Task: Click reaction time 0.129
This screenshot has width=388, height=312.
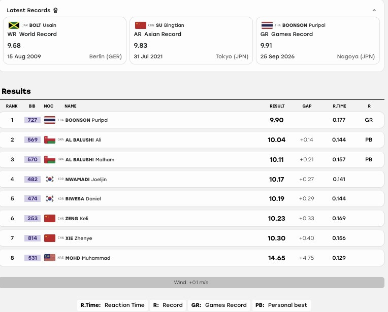Action: tap(339, 258)
